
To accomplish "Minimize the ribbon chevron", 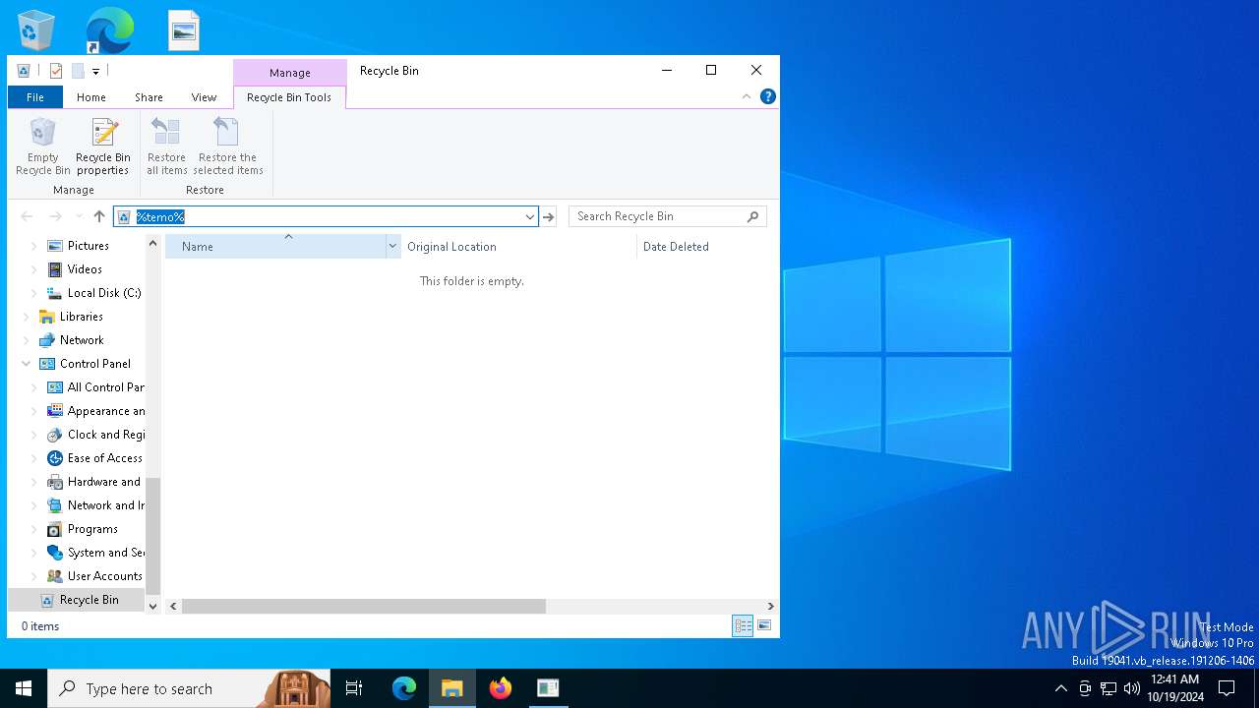I will 747,96.
